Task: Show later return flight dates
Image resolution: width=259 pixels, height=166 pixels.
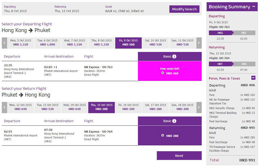Action: pos(199,107)
